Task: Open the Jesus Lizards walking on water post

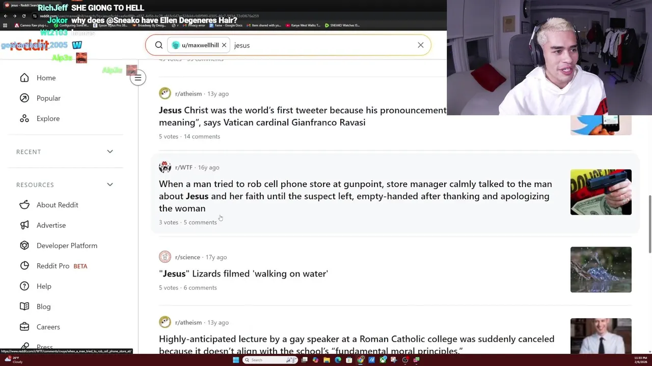Action: coord(243,273)
